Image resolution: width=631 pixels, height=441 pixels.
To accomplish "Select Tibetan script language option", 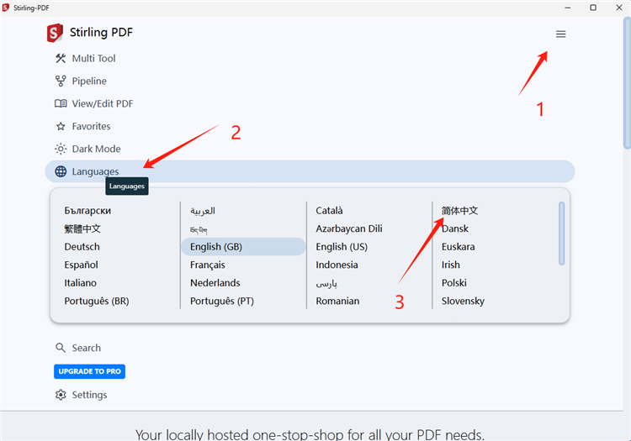I will point(199,229).
